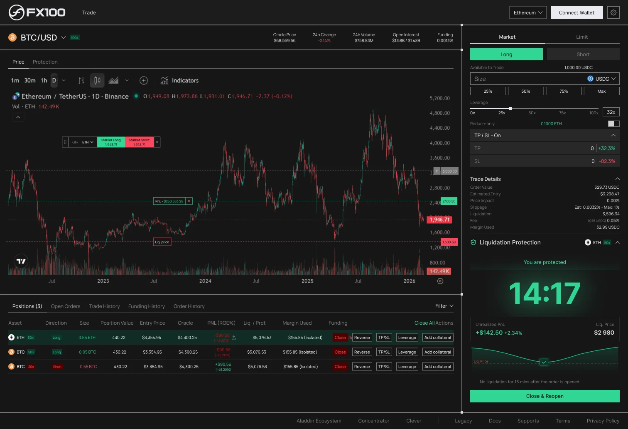Click the Bitcoin coin icon beside BTC/USD
Image resolution: width=628 pixels, height=429 pixels.
12,37
